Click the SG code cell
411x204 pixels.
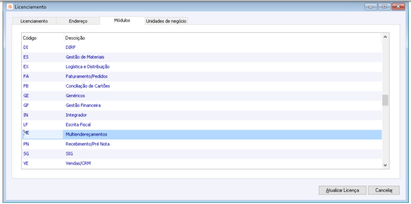tap(42, 154)
